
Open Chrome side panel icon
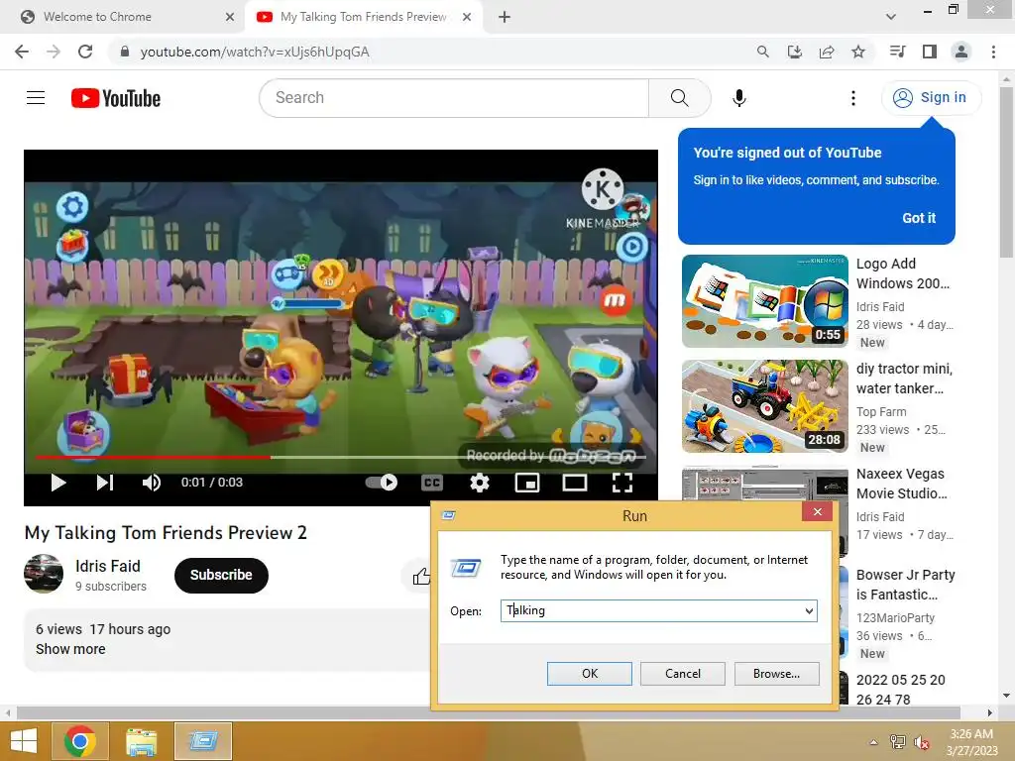tap(930, 52)
